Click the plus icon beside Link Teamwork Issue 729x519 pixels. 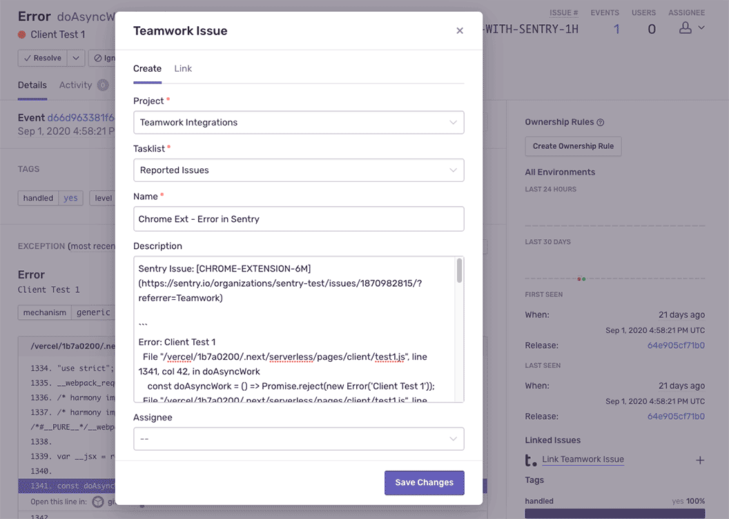[700, 460]
